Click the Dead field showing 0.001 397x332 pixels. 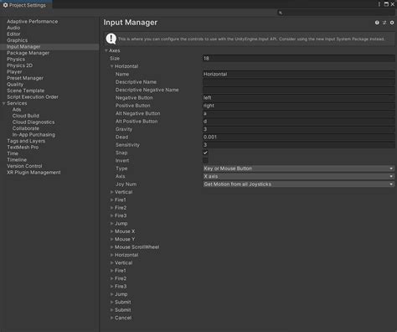point(298,137)
